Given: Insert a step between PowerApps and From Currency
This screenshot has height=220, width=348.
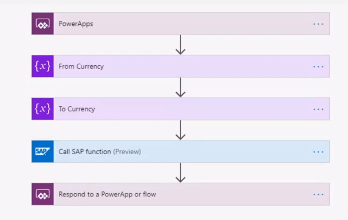Looking at the screenshot, I should (x=180, y=45).
